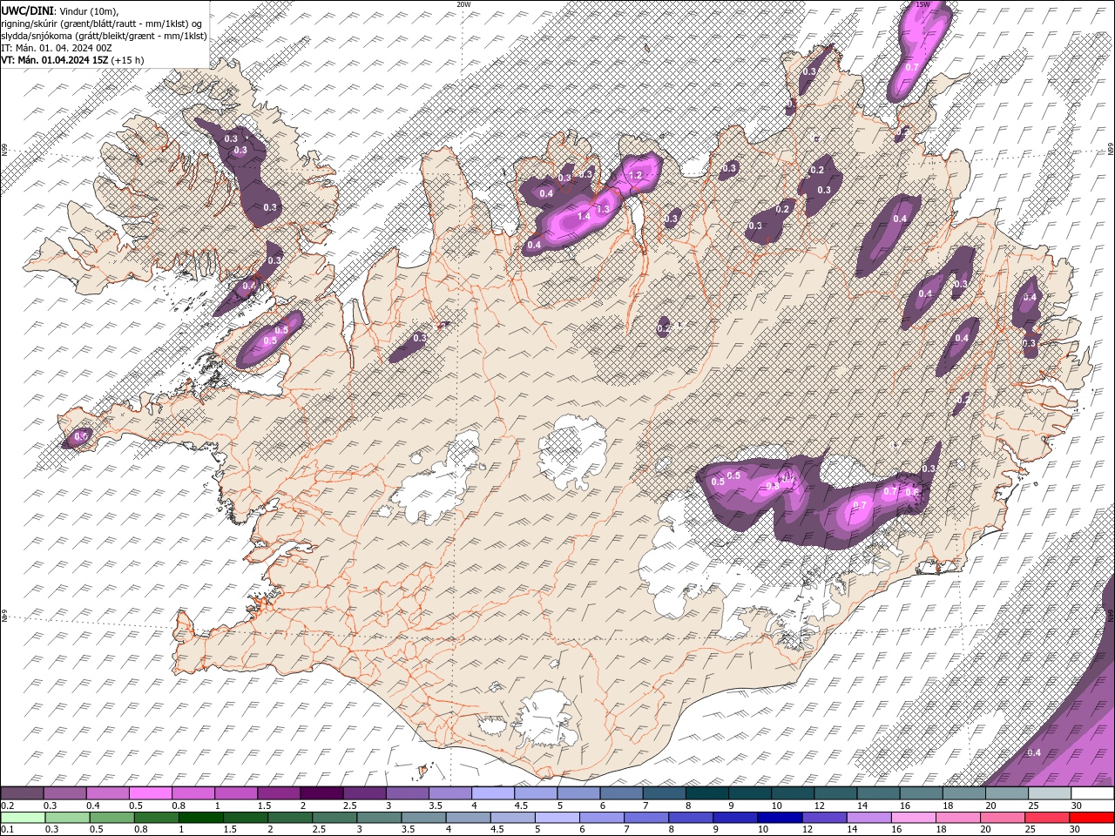The image size is (1115, 836).
Task: Pick the lower-row violet swatch labeled 14
Action: click(x=868, y=817)
